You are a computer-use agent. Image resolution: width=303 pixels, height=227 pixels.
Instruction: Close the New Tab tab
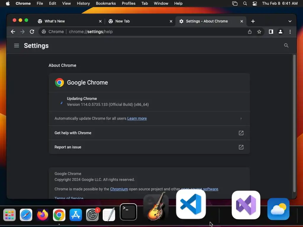pos(171,21)
